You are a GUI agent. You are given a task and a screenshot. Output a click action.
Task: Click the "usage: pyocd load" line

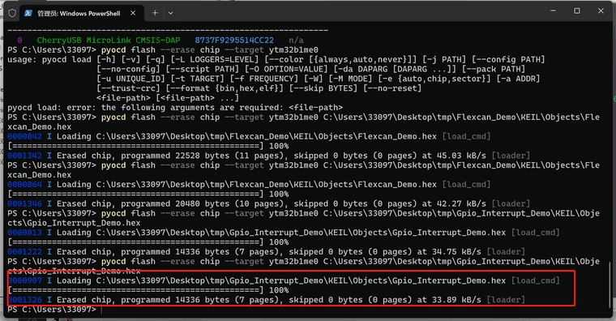276,59
